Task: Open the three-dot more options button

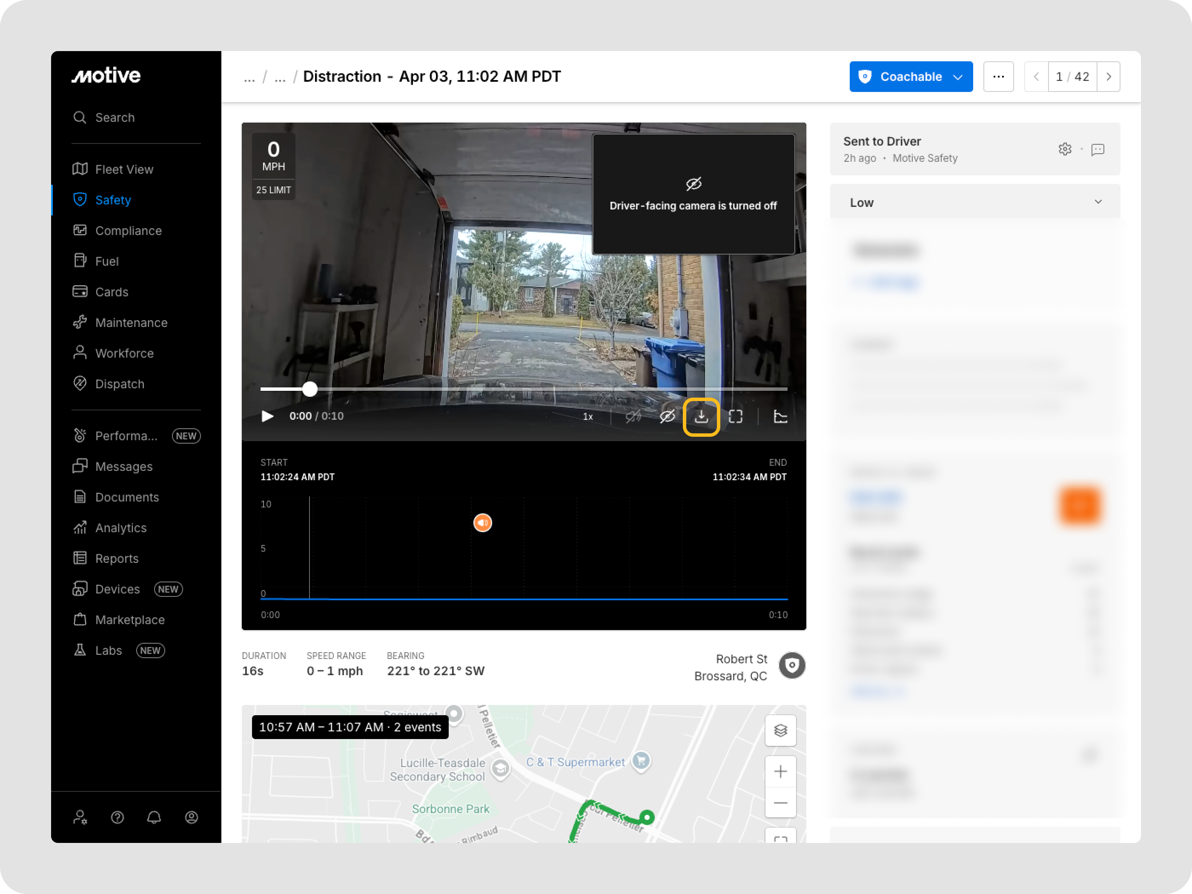Action: (x=998, y=77)
